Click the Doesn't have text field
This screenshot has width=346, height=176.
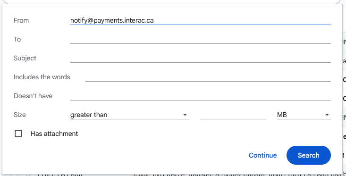click(200, 96)
